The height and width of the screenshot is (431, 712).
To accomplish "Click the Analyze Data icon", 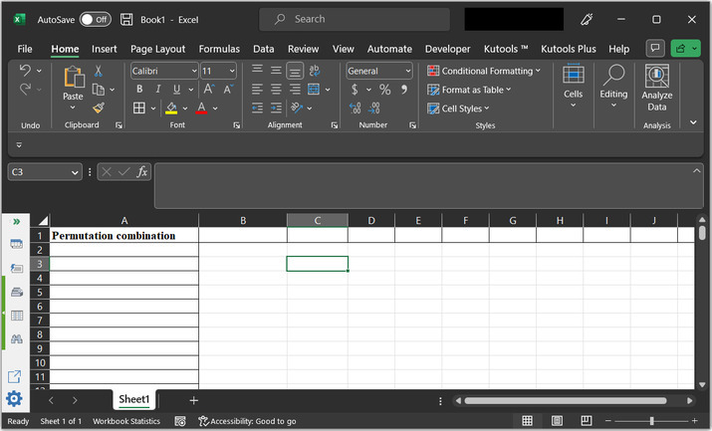I will point(656,77).
